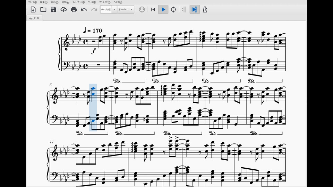Select the first Ped. marking below measure 6
This screenshot has height=187, width=333.
click(79, 133)
